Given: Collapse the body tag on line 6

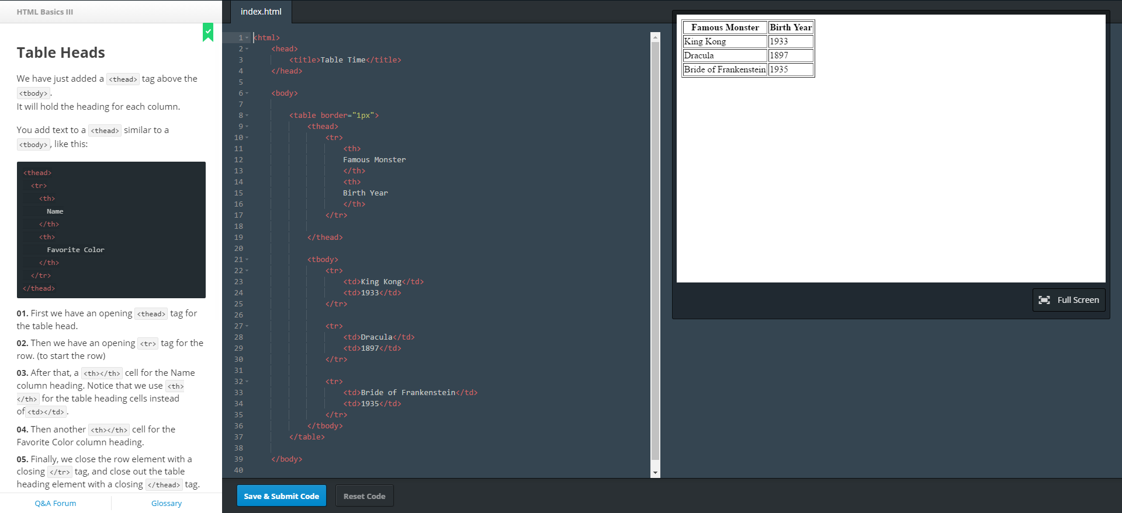Looking at the screenshot, I should click(247, 93).
